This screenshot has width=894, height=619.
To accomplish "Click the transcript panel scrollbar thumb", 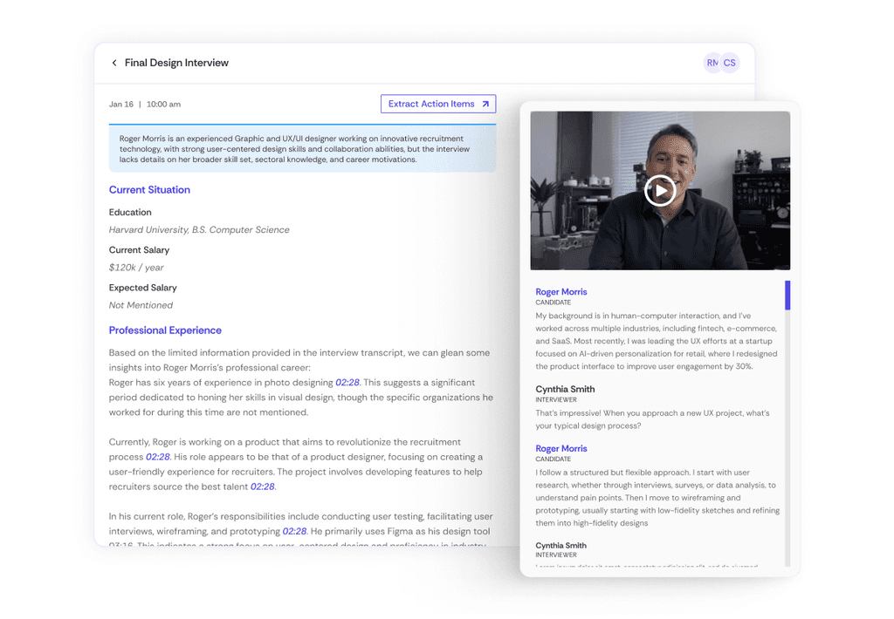I will [787, 295].
